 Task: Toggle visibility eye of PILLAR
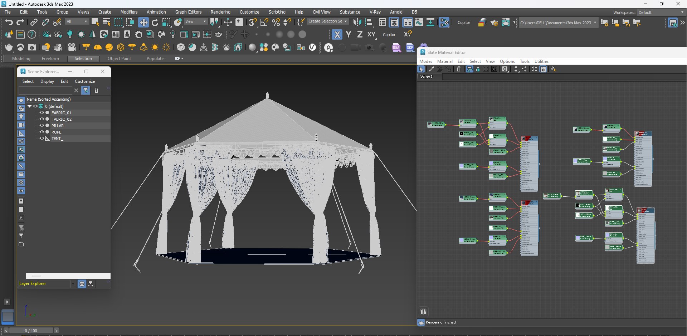coord(42,125)
